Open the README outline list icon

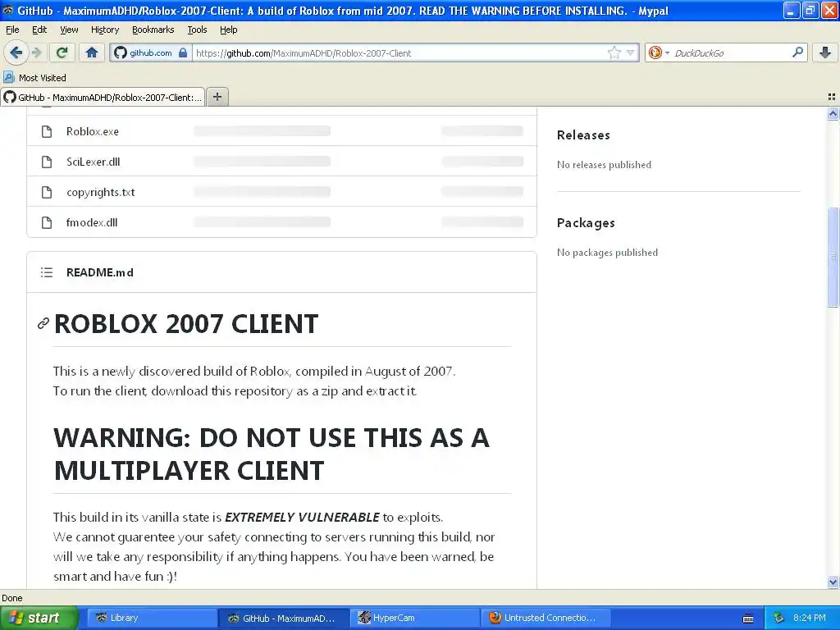coord(47,272)
